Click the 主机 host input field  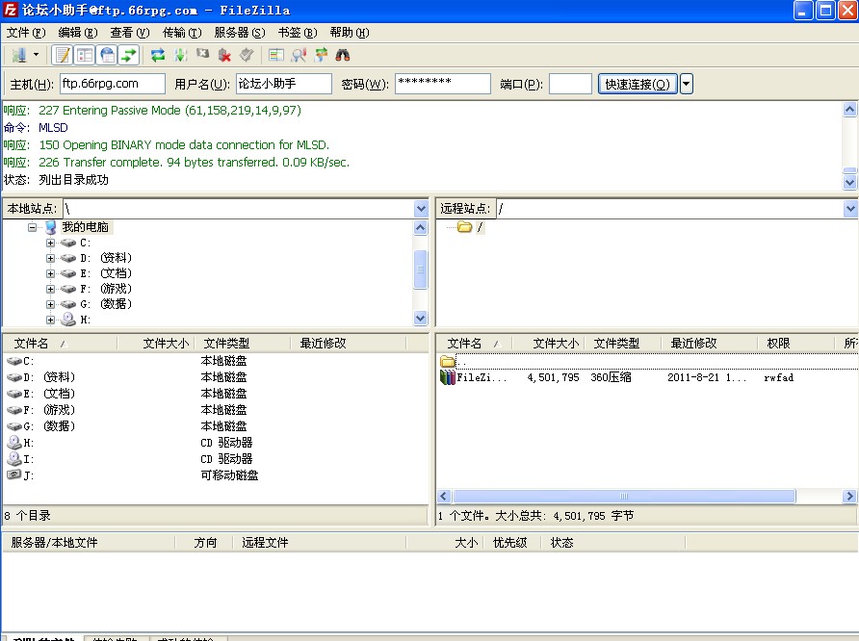[x=113, y=84]
